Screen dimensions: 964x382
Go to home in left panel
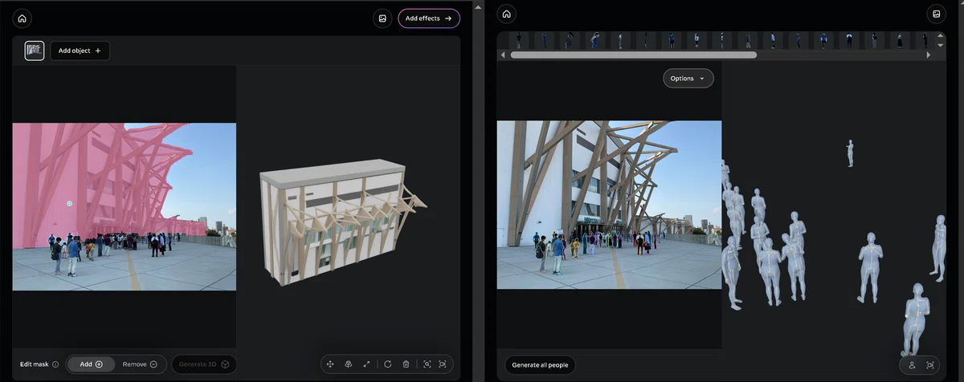click(x=22, y=18)
